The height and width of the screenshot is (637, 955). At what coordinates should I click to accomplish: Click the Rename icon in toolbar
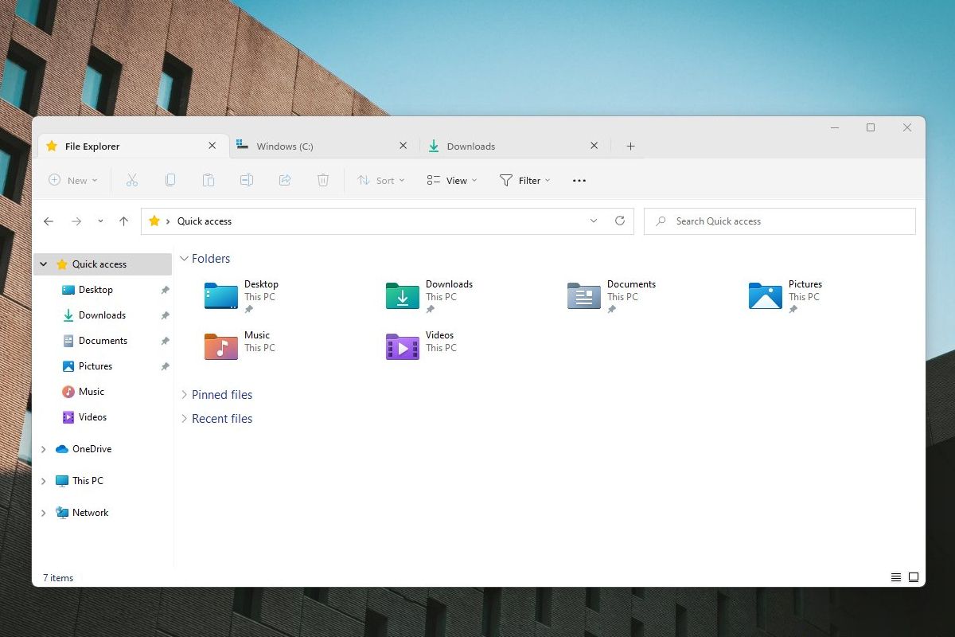point(247,181)
